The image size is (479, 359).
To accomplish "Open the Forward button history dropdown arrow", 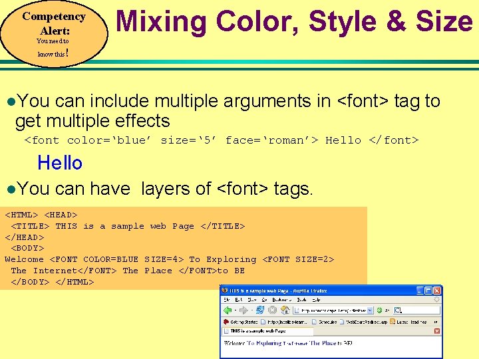I will 251,310.
